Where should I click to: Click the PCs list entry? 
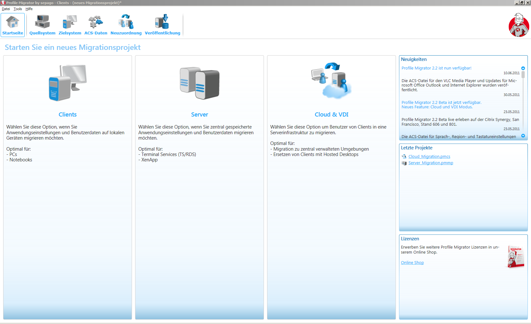[13, 154]
